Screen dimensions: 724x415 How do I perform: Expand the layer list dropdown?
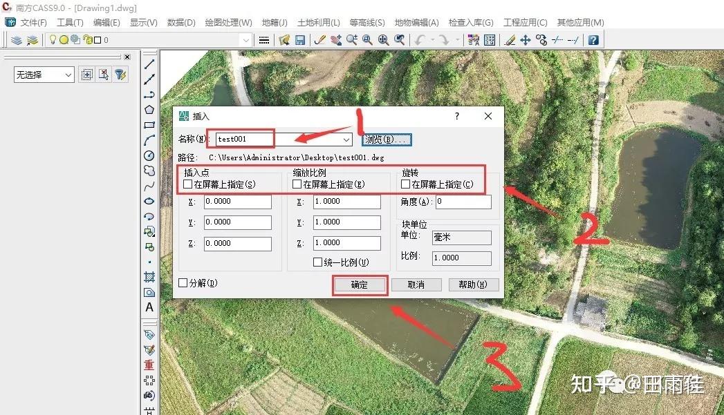246,40
